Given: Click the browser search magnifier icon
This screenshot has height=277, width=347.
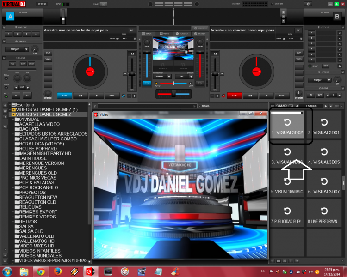Looking at the screenshot, I should pyautogui.click(x=95, y=106).
